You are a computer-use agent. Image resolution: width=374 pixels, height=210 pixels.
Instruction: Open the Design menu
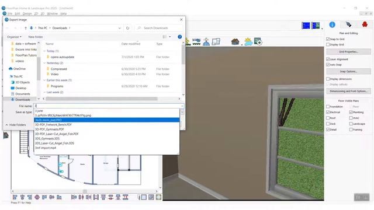coord(27,13)
